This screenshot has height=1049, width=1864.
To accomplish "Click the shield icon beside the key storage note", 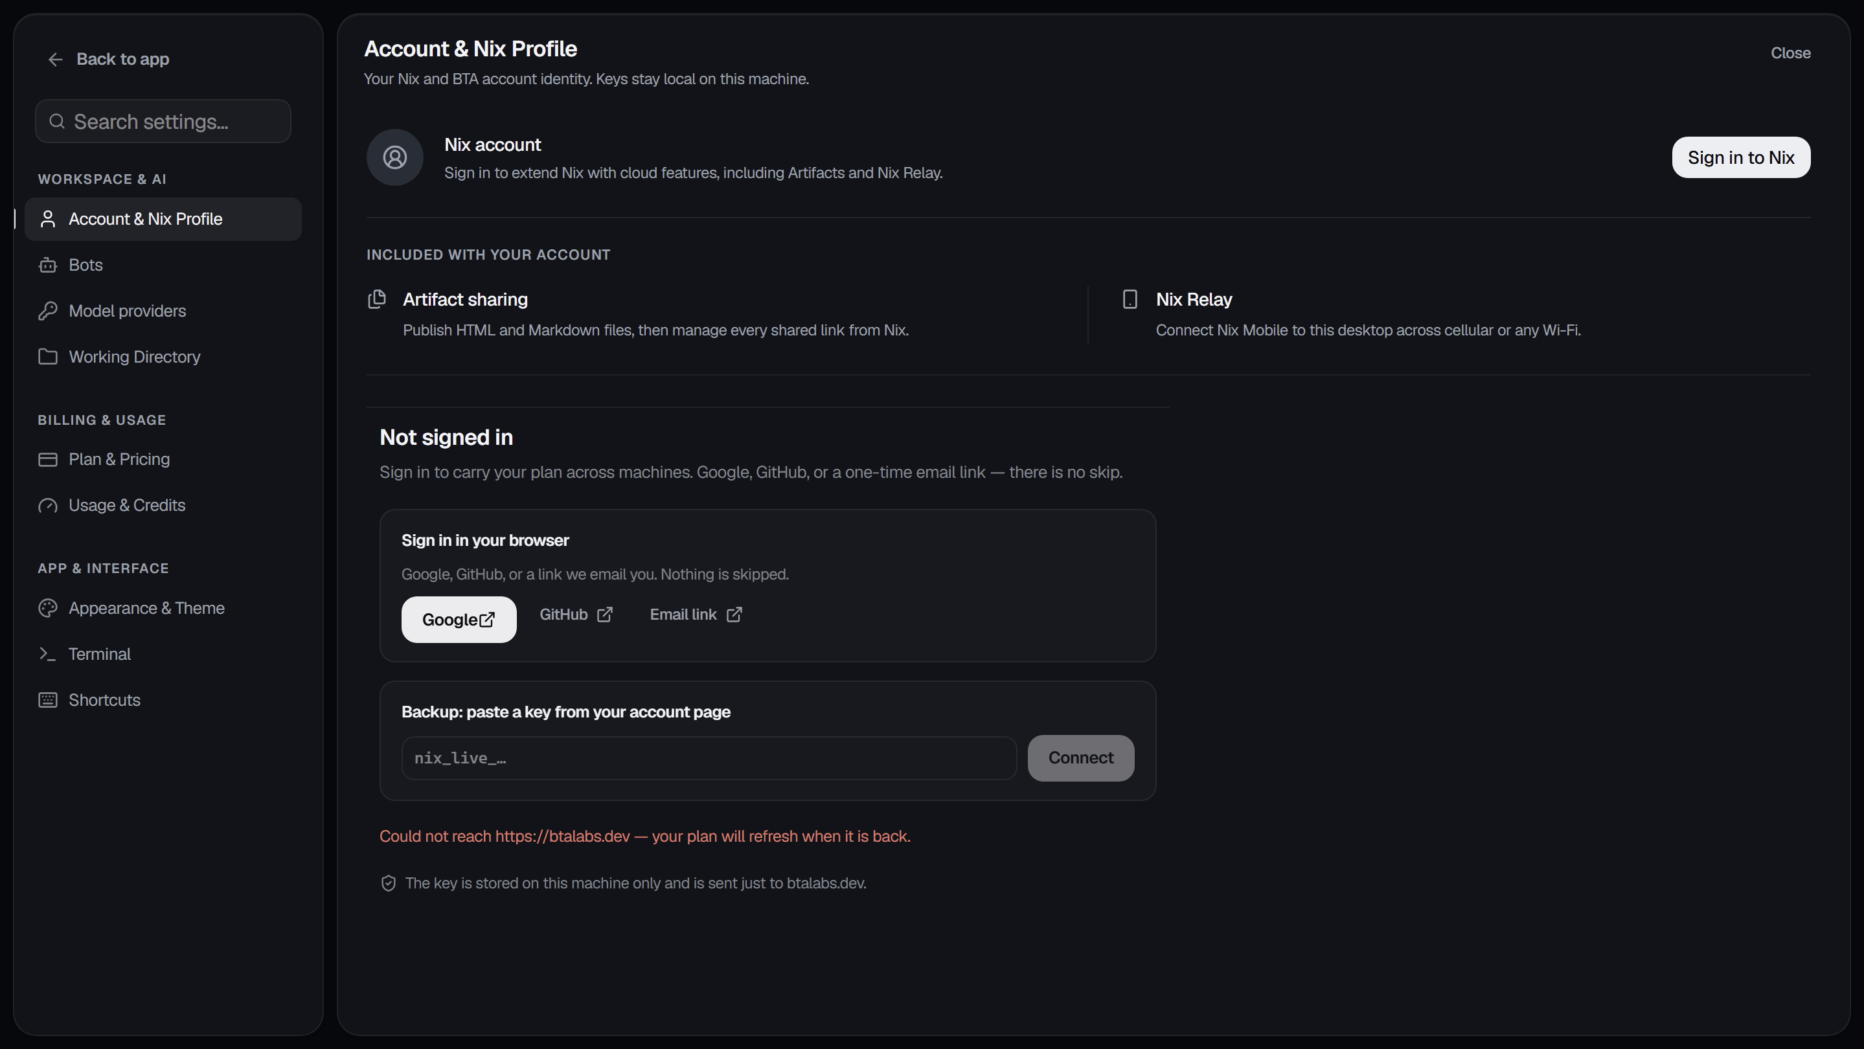I will [389, 883].
